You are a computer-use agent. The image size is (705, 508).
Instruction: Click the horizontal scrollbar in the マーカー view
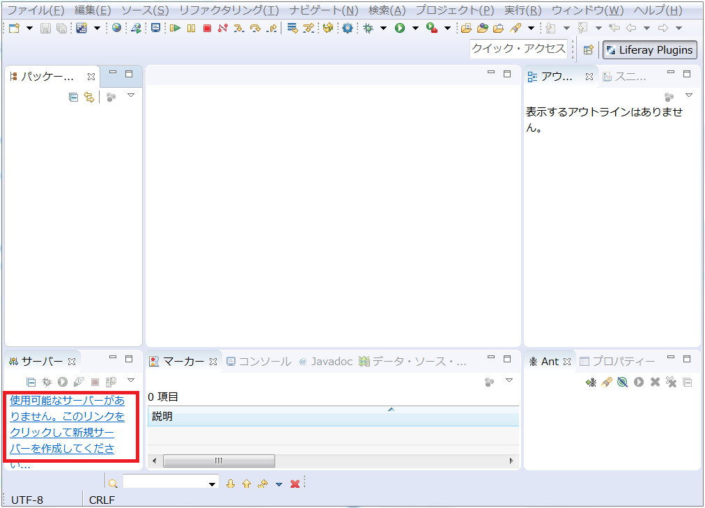click(219, 461)
